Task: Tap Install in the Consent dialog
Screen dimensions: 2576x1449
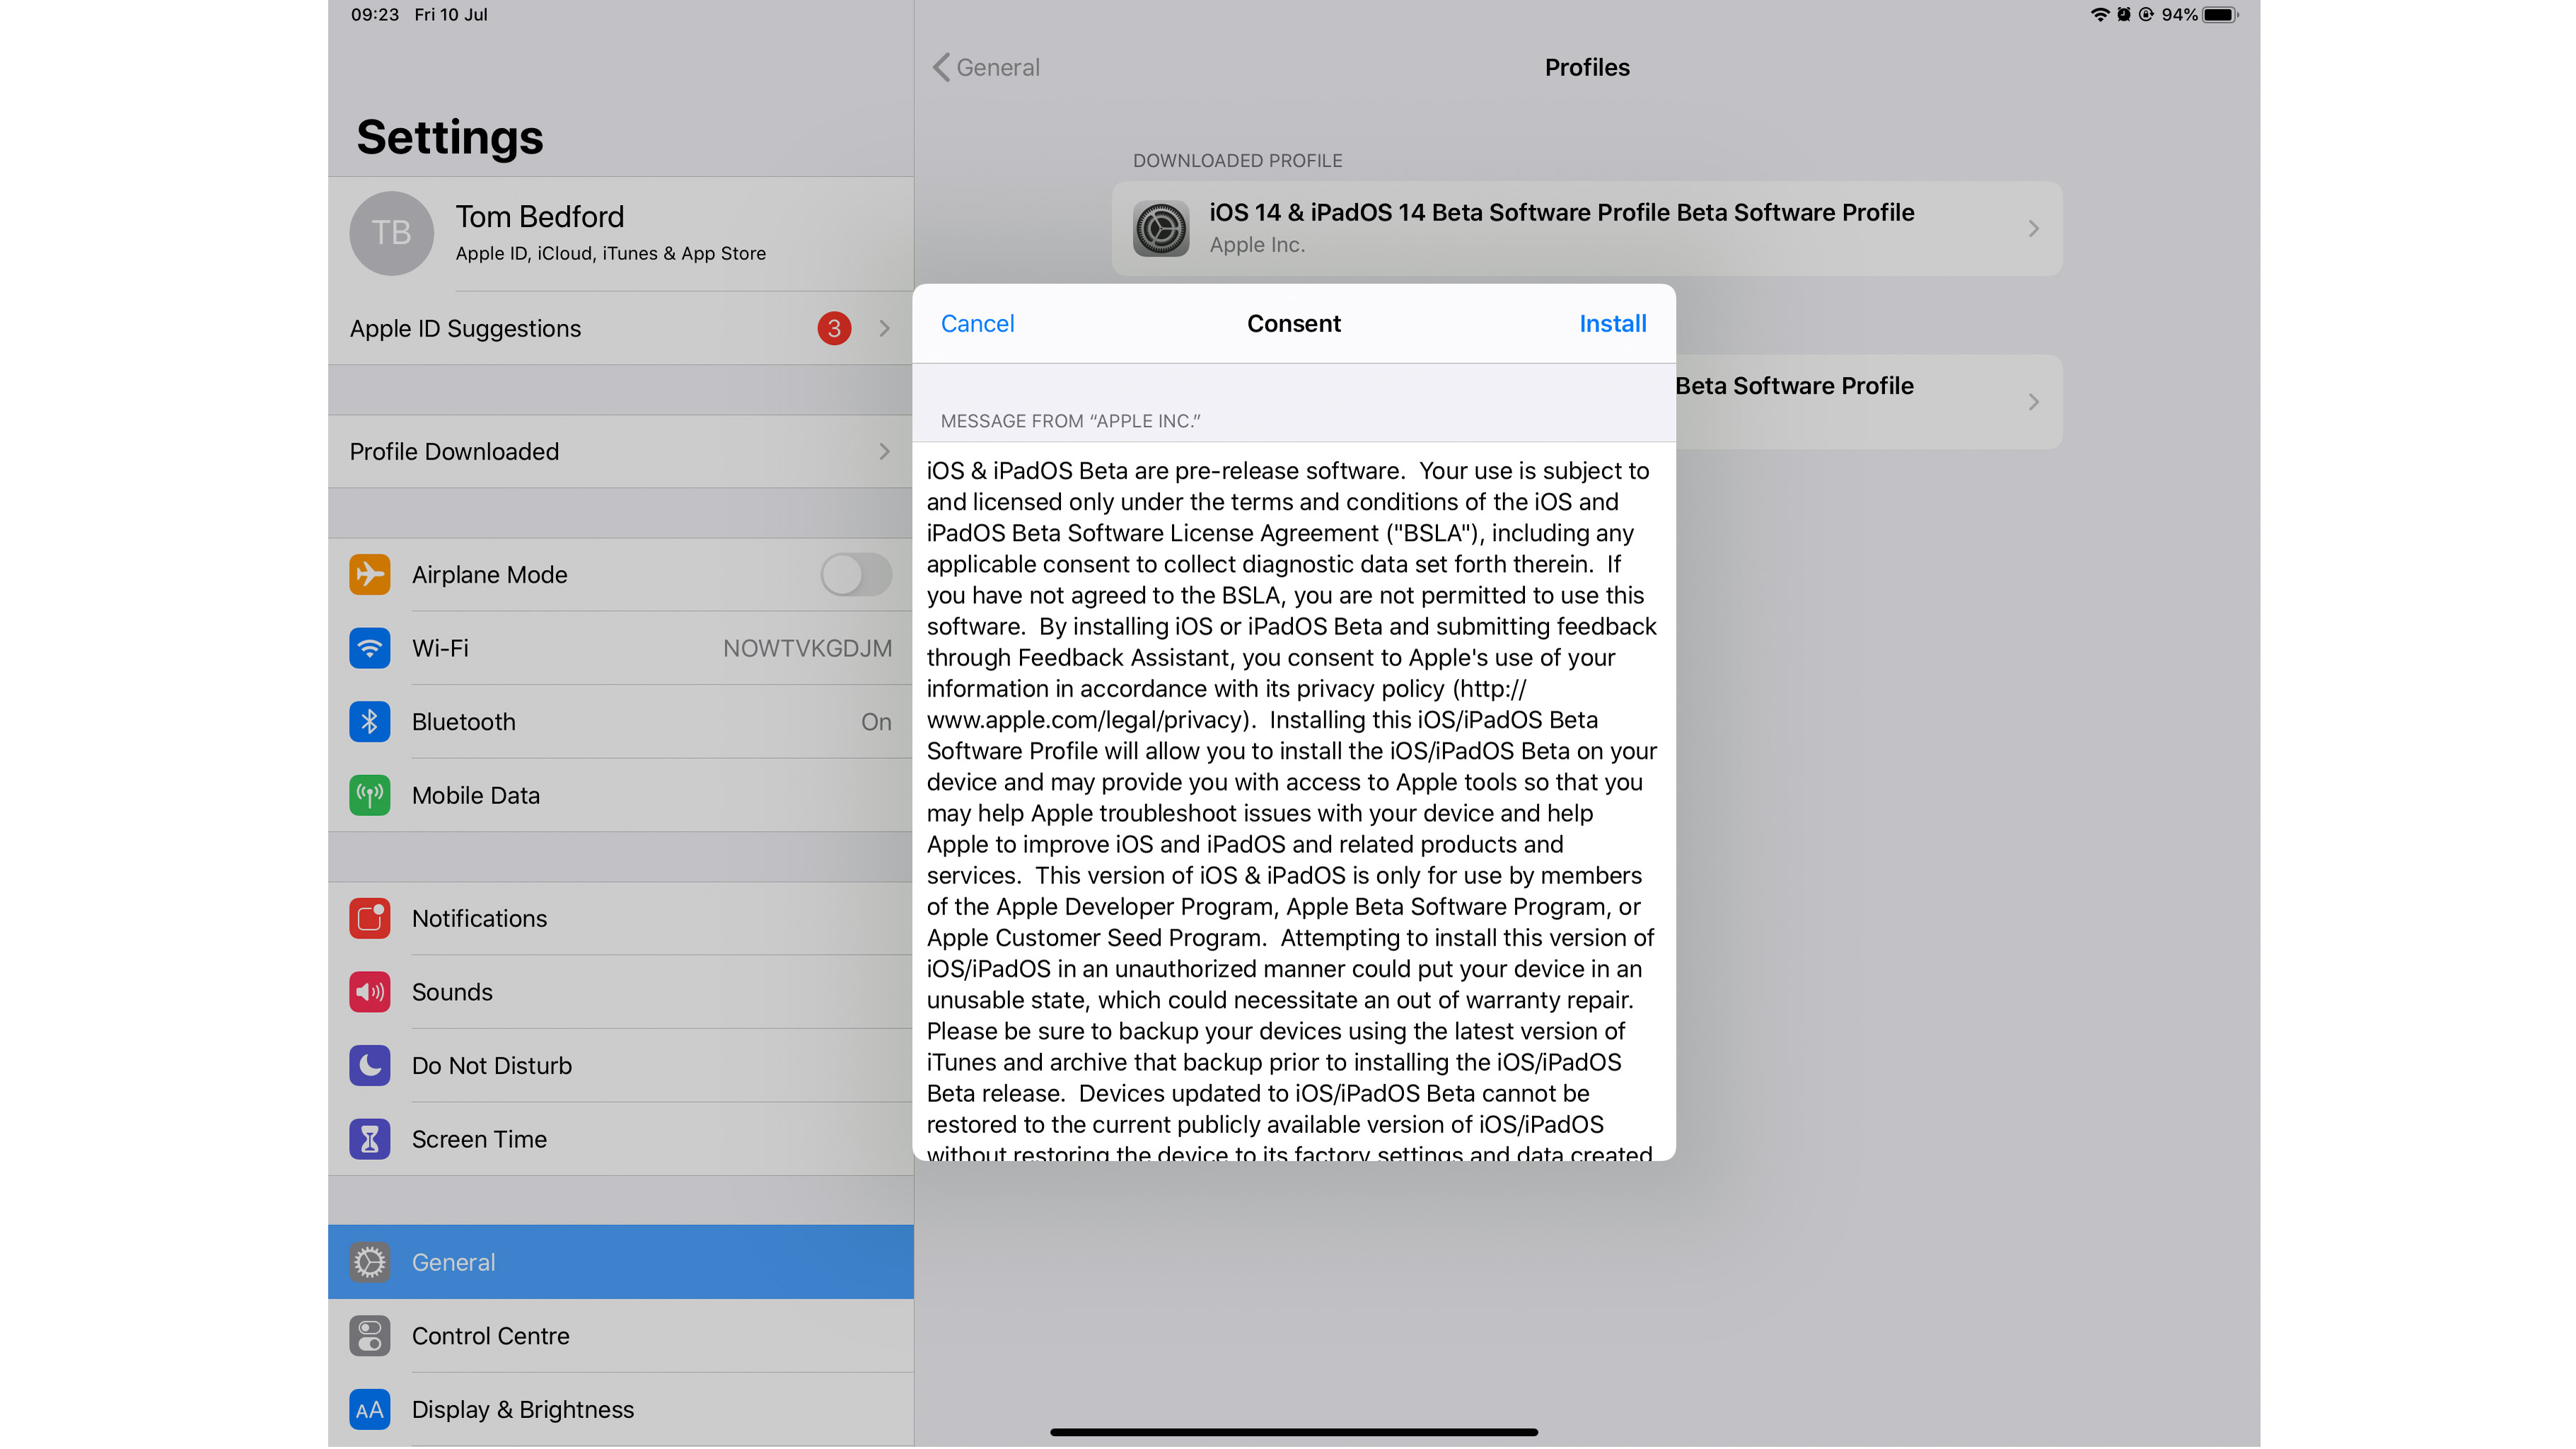Action: [x=1612, y=324]
